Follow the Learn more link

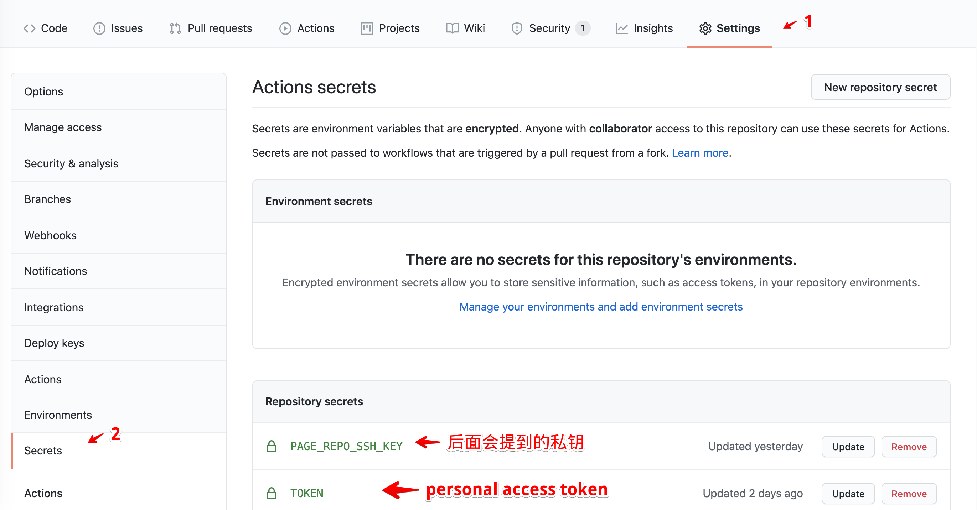click(700, 153)
